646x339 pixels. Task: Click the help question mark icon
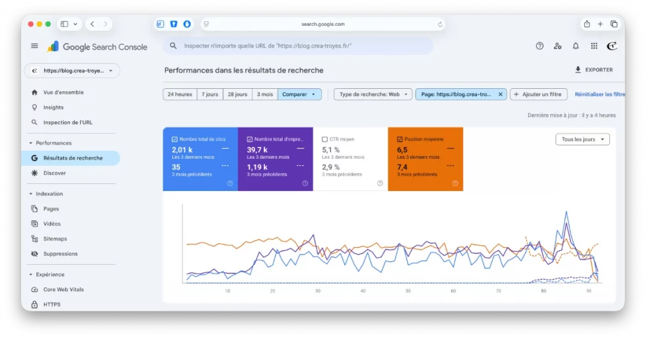[539, 46]
